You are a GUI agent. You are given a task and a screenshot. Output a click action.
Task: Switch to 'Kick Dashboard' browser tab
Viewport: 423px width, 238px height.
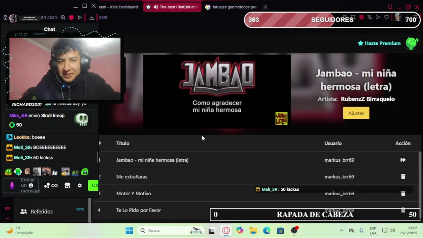118,7
